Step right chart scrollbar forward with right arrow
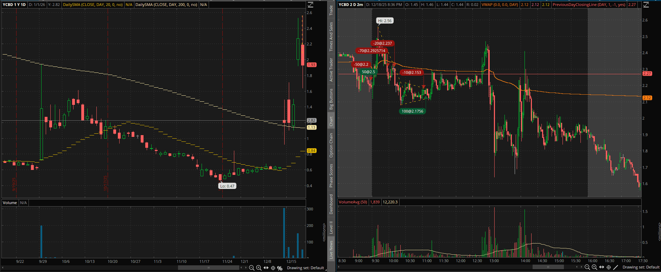Screen dimensions: 661x272 coord(581,267)
